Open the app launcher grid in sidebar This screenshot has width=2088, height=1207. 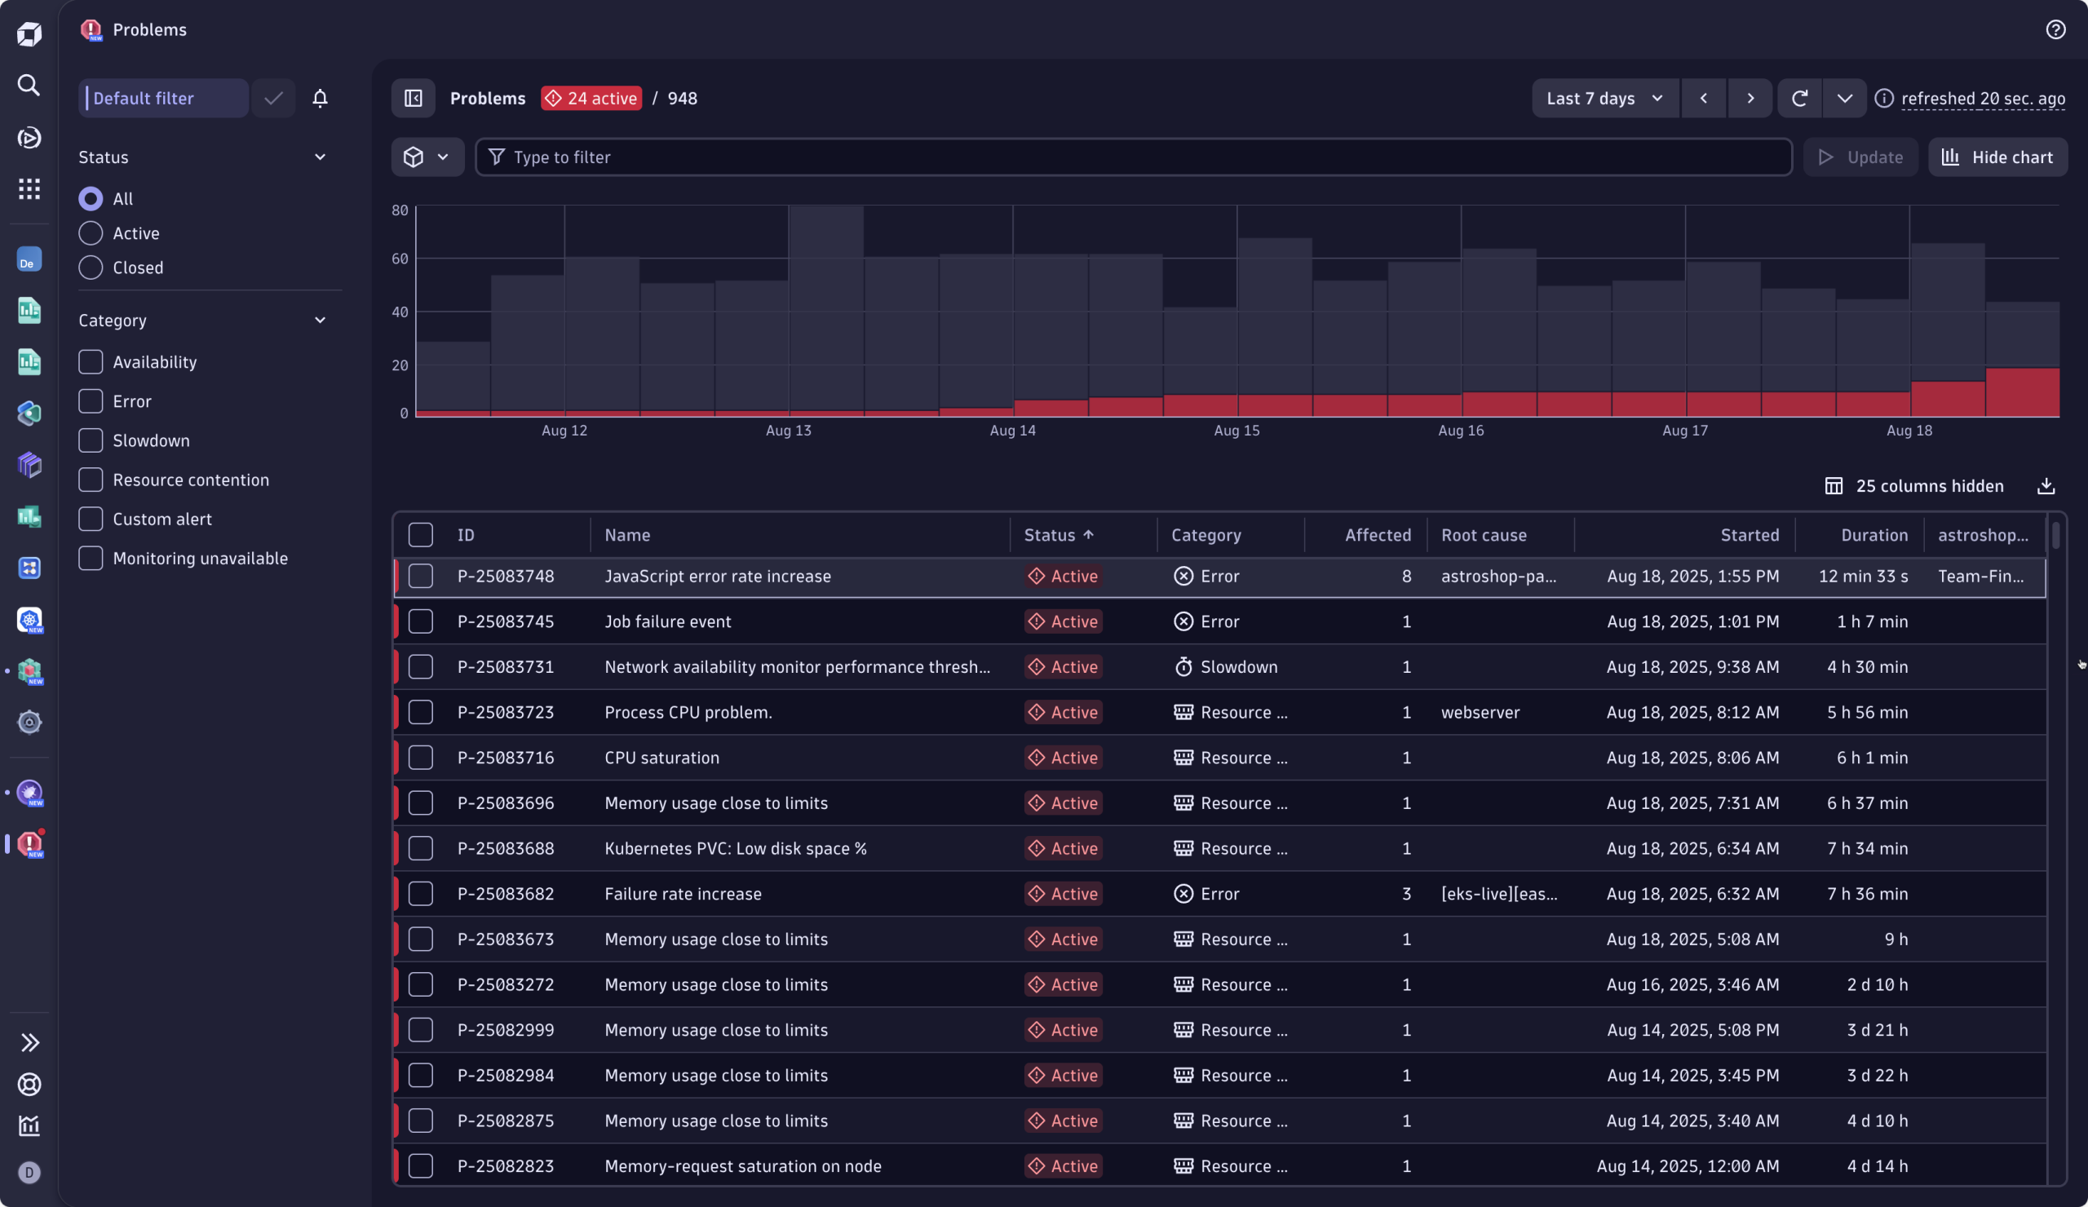coord(29,189)
